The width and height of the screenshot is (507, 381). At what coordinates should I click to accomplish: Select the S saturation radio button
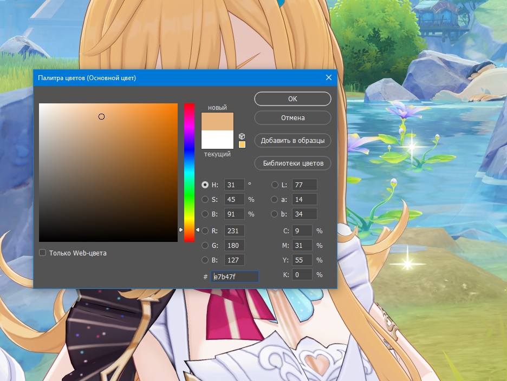tap(205, 199)
